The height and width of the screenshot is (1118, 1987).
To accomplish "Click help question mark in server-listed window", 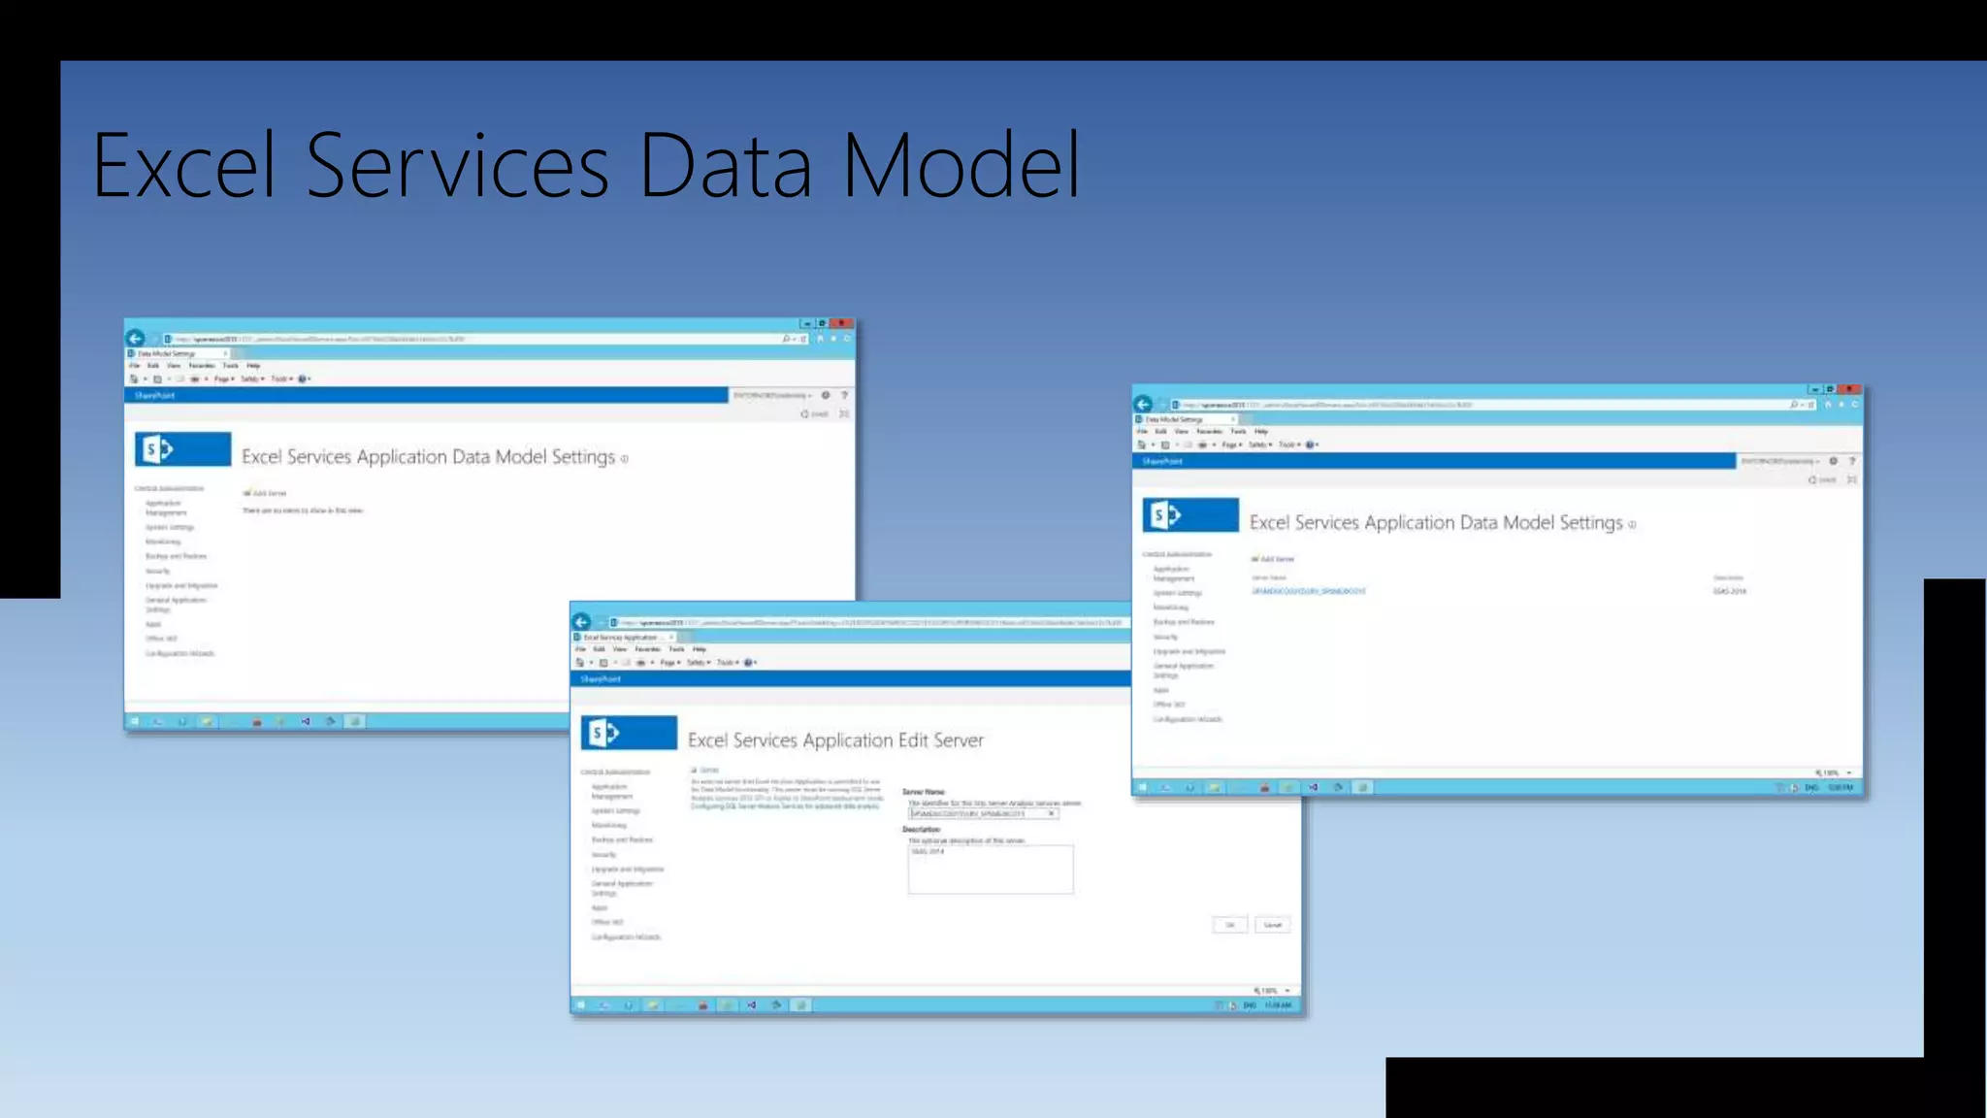I will 1852,461.
